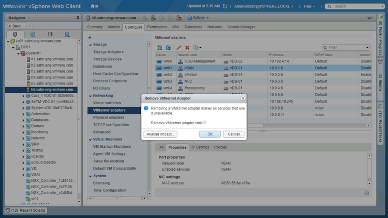Open the Datastores tab
This screenshot has width=388, height=218.
193,27
